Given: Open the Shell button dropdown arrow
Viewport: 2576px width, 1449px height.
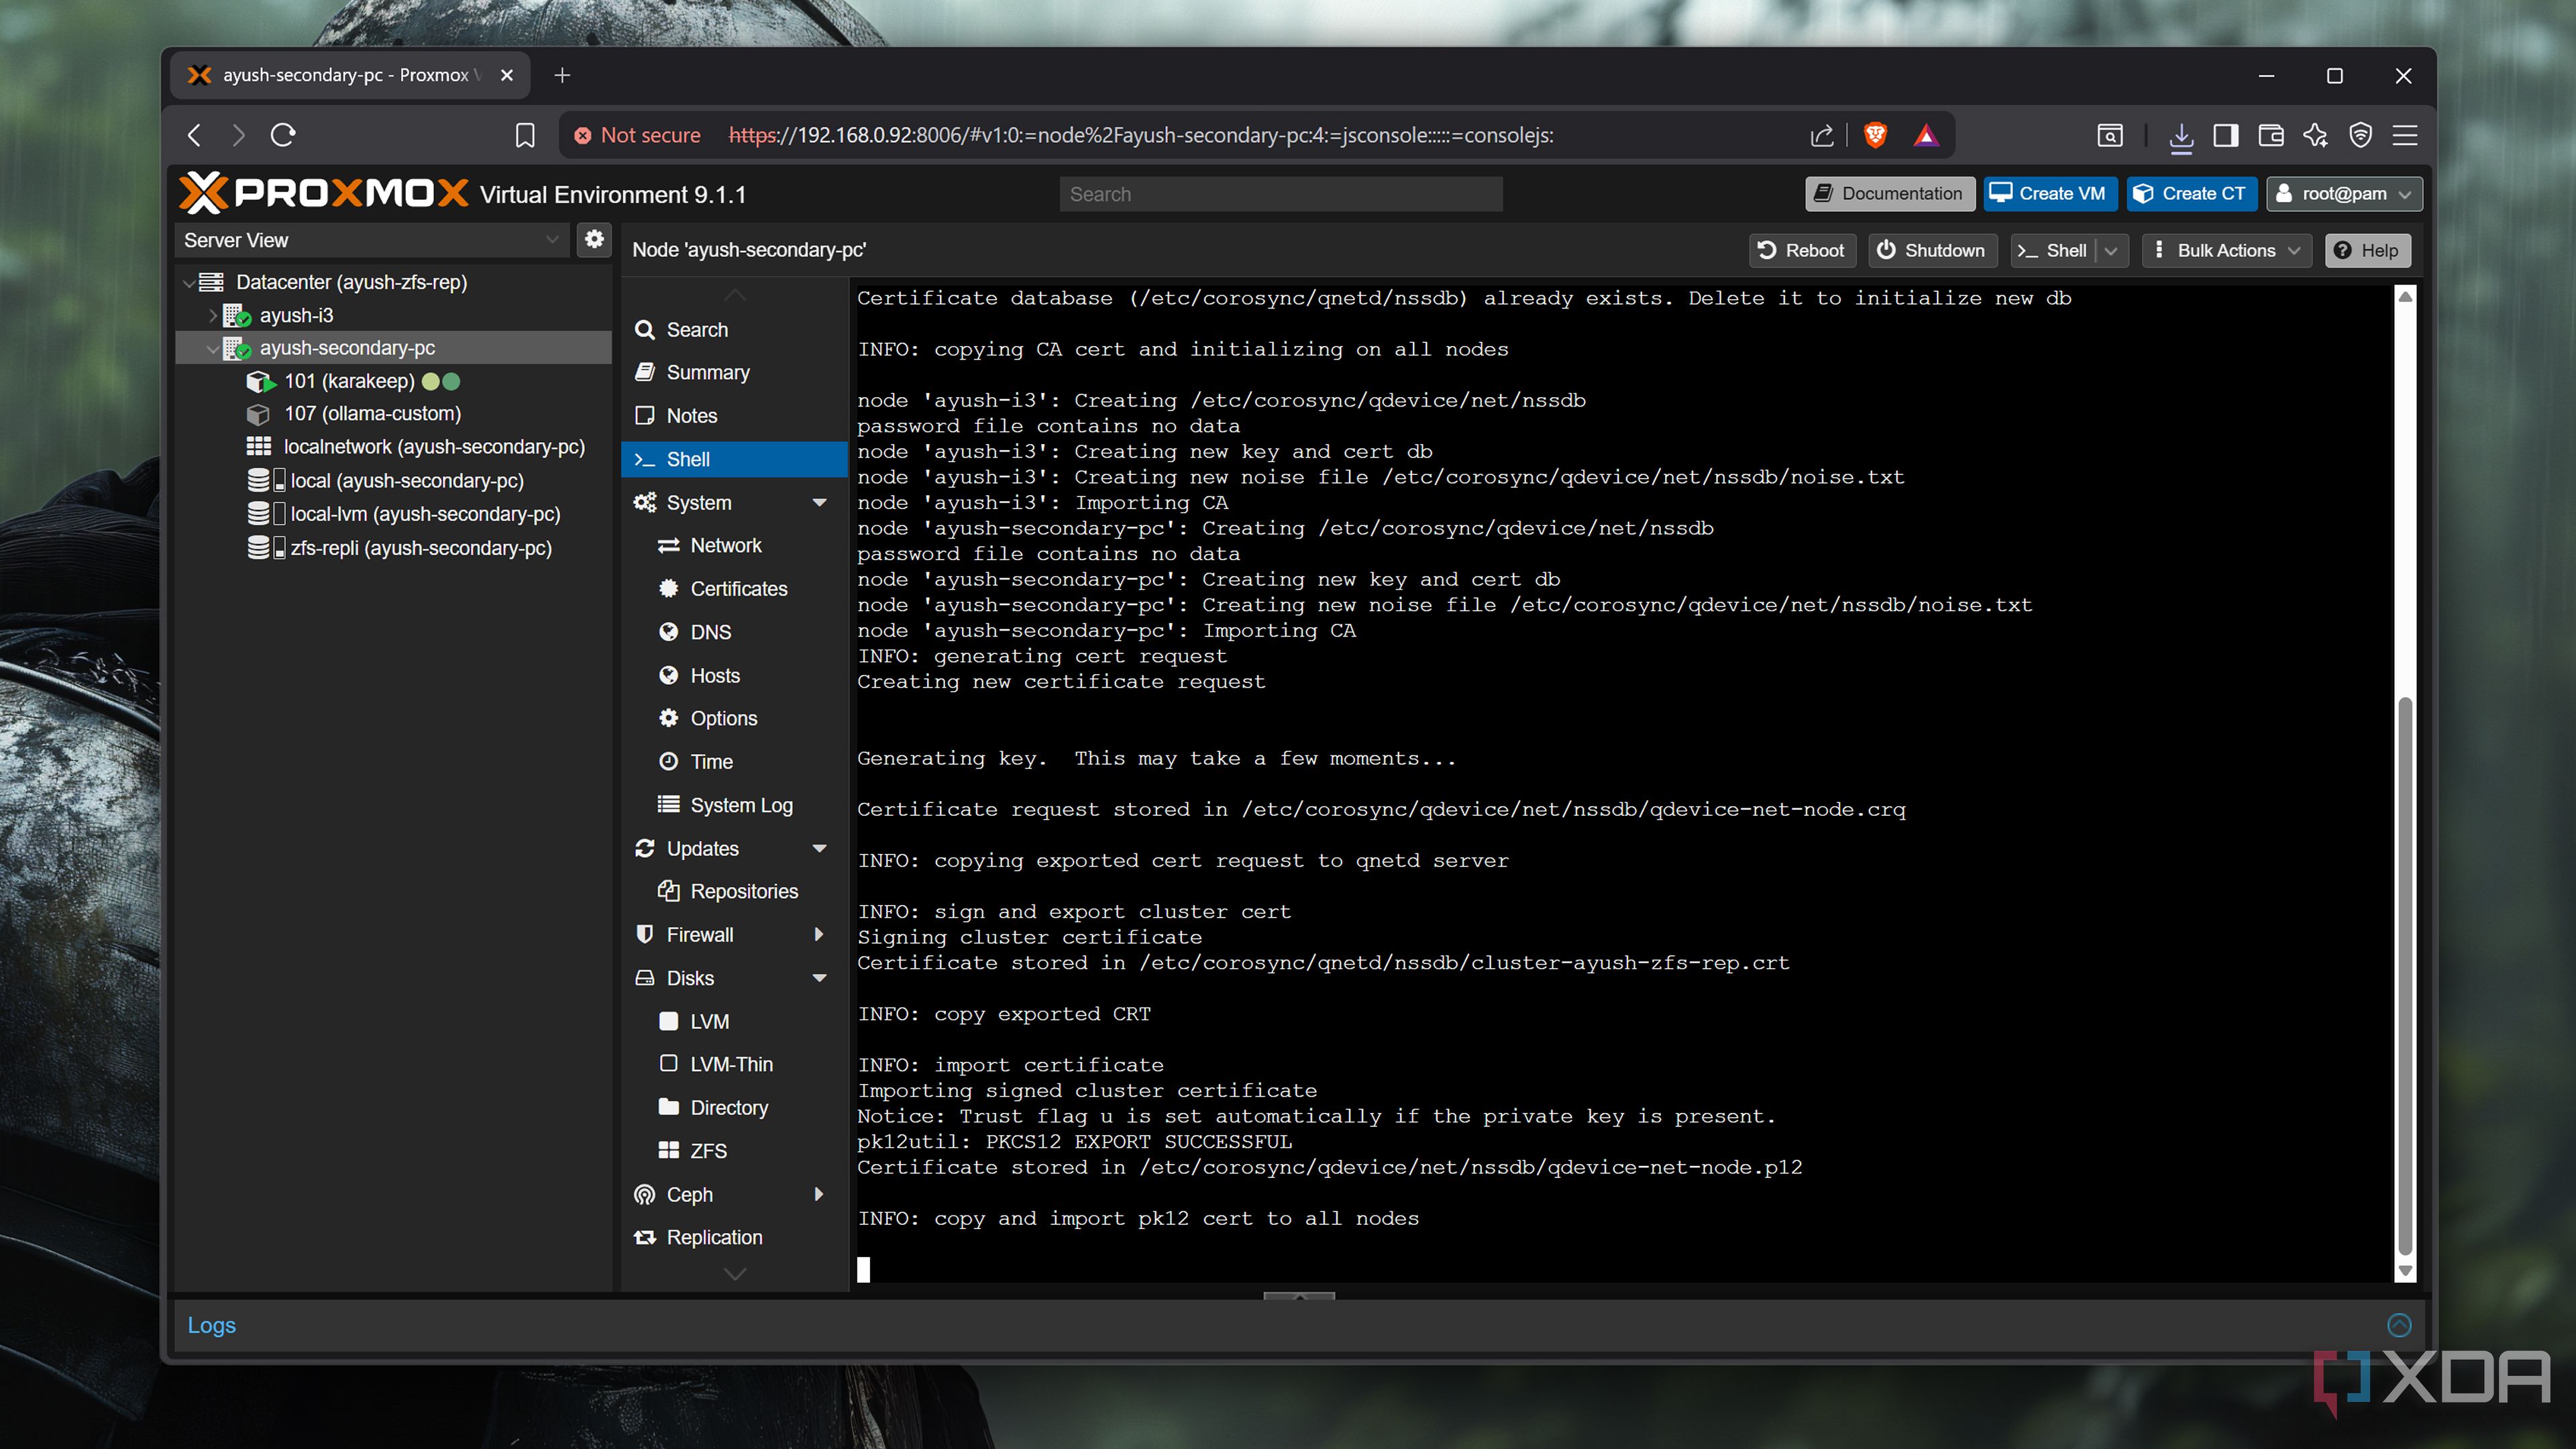Looking at the screenshot, I should pyautogui.click(x=2111, y=250).
